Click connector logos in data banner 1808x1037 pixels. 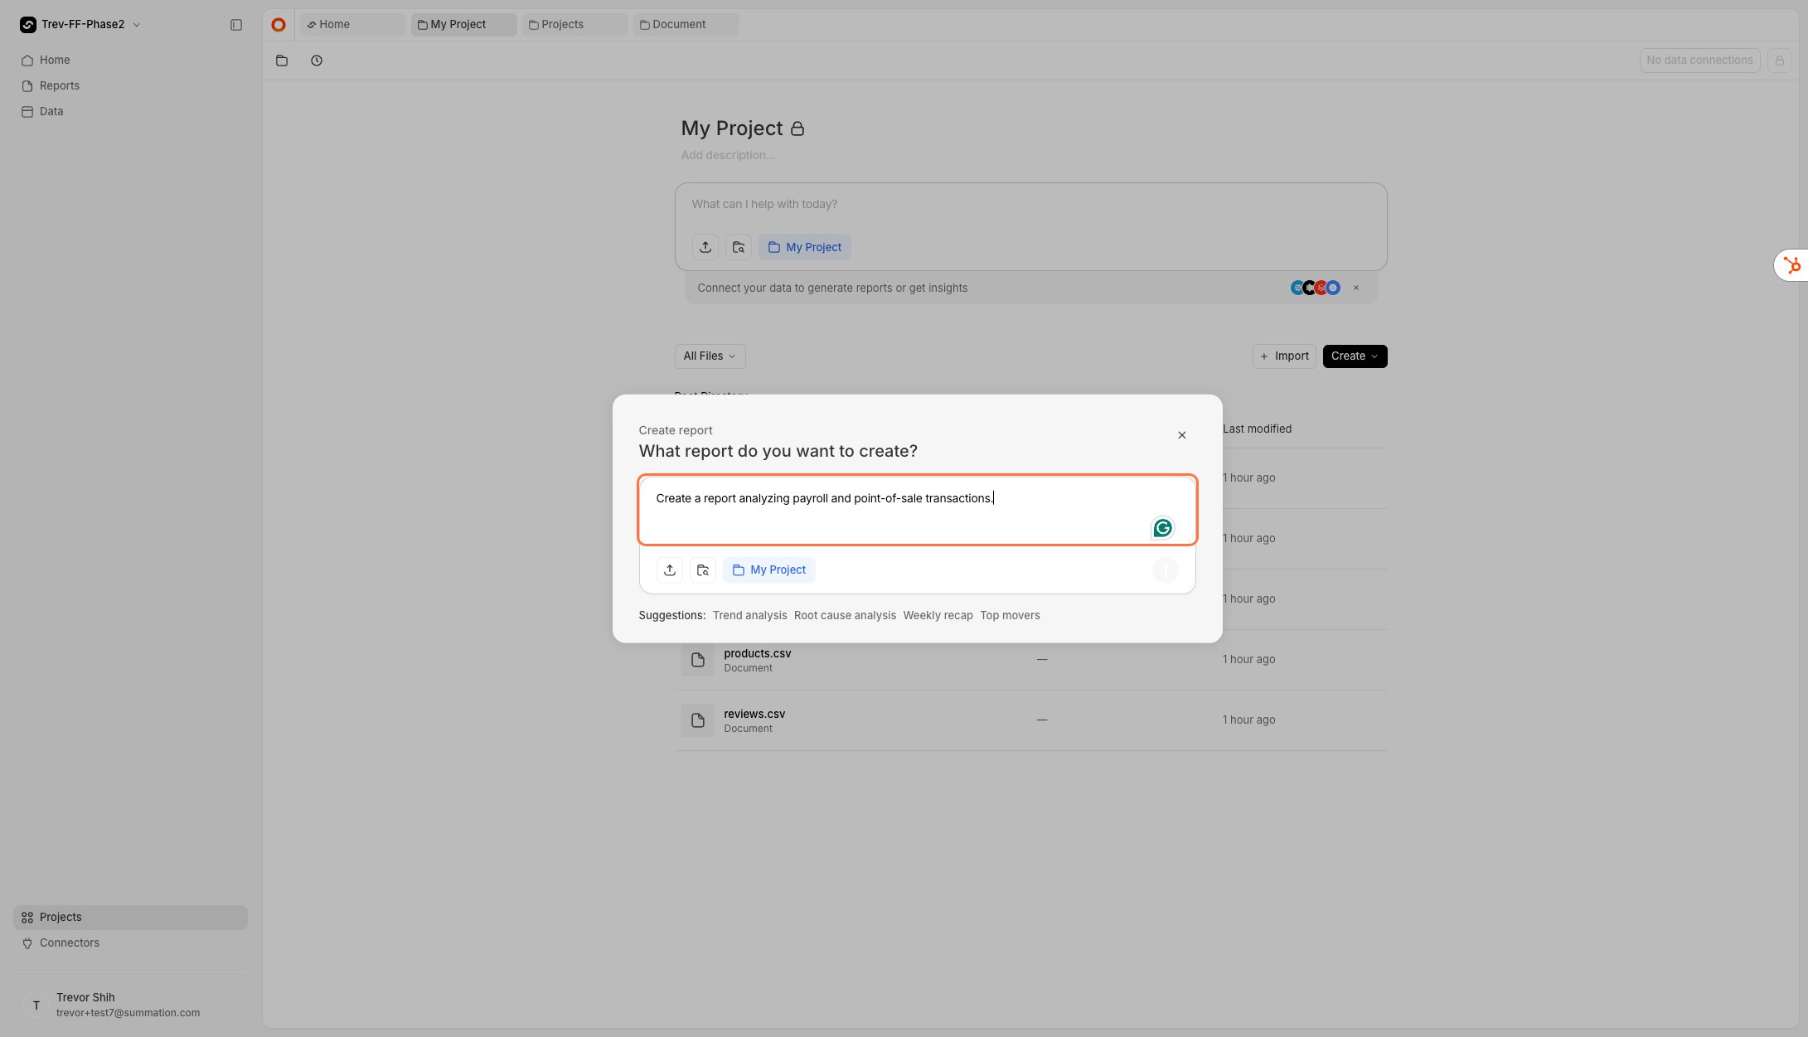click(x=1316, y=288)
